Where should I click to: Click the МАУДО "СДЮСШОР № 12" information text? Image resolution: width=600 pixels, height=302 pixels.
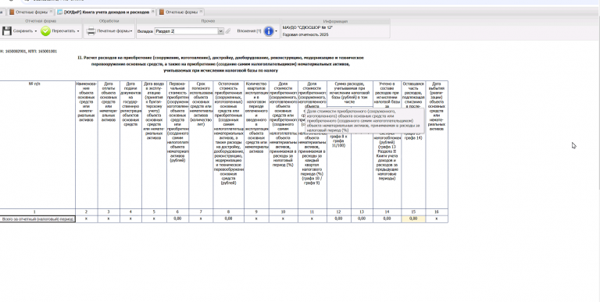click(x=308, y=27)
